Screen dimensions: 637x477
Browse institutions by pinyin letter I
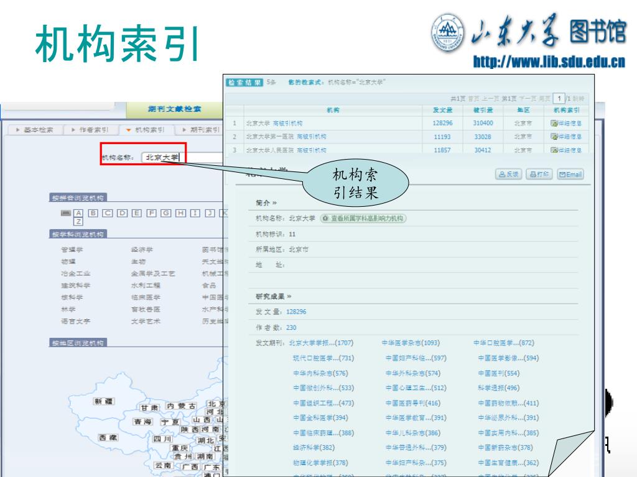pyautogui.click(x=195, y=213)
